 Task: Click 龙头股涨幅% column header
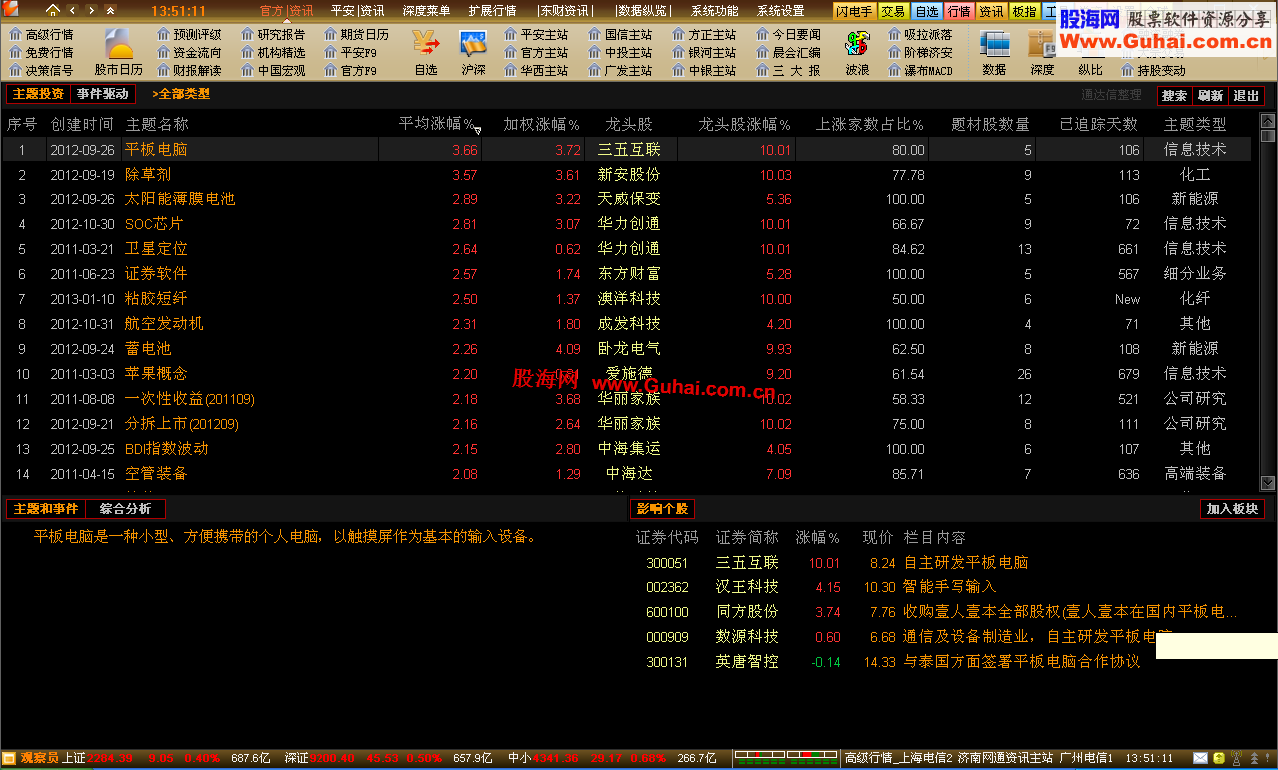(x=744, y=124)
